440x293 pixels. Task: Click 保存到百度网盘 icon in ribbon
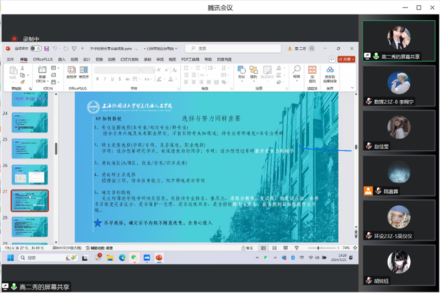pyautogui.click(x=330, y=73)
